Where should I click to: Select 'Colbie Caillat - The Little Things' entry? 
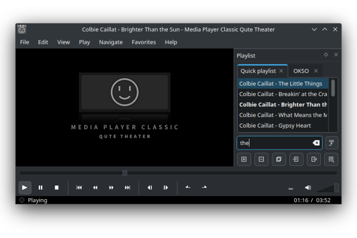pyautogui.click(x=283, y=84)
